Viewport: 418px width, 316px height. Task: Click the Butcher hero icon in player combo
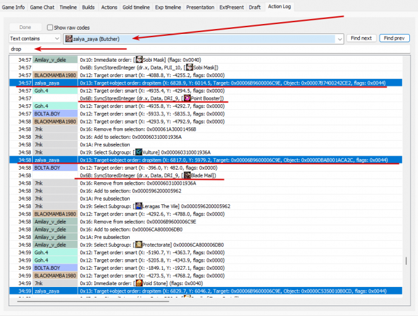[x=69, y=39]
